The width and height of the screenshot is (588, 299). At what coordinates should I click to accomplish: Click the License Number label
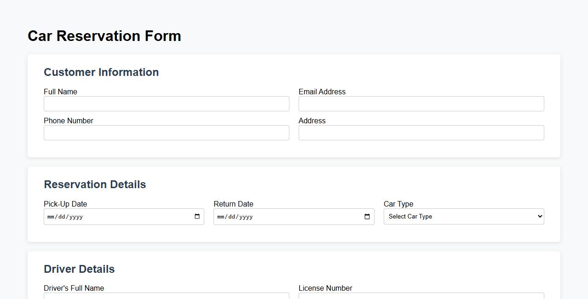pos(325,288)
